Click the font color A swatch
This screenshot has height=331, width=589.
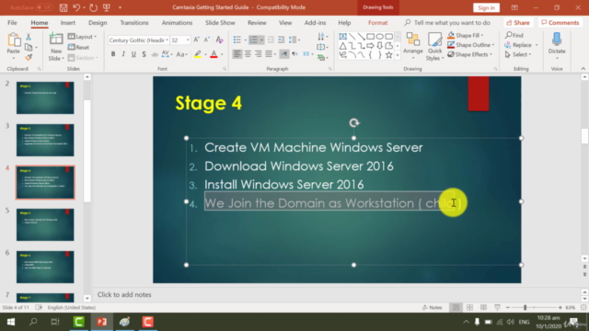pos(214,55)
